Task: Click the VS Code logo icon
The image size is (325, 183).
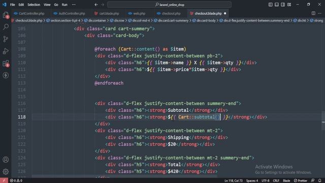Action: point(4,5)
